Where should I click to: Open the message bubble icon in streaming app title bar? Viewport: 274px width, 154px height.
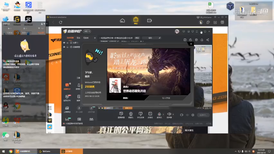pyautogui.click(x=184, y=31)
